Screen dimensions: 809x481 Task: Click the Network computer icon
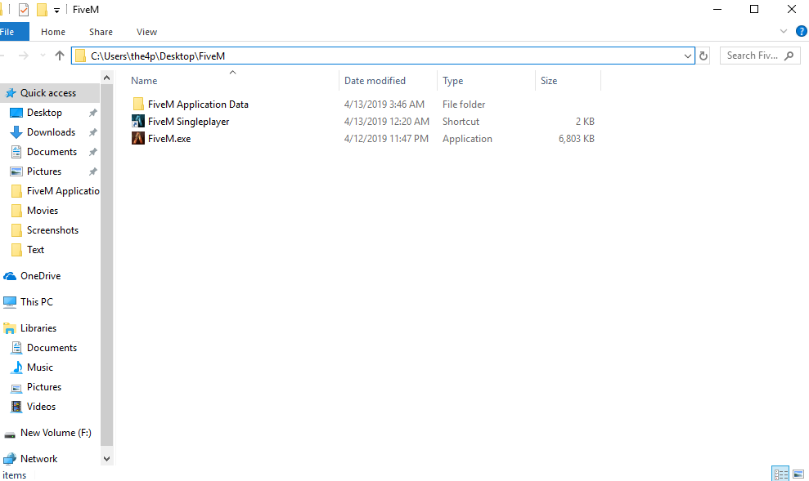[10, 459]
